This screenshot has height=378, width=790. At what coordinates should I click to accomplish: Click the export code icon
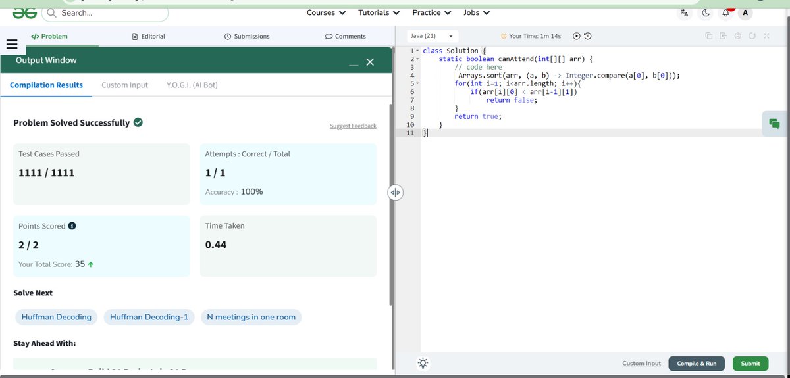point(723,36)
